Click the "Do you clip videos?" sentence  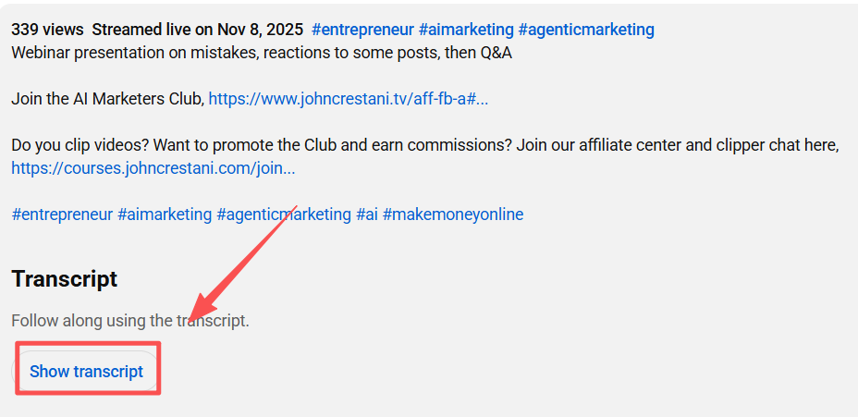pos(80,145)
